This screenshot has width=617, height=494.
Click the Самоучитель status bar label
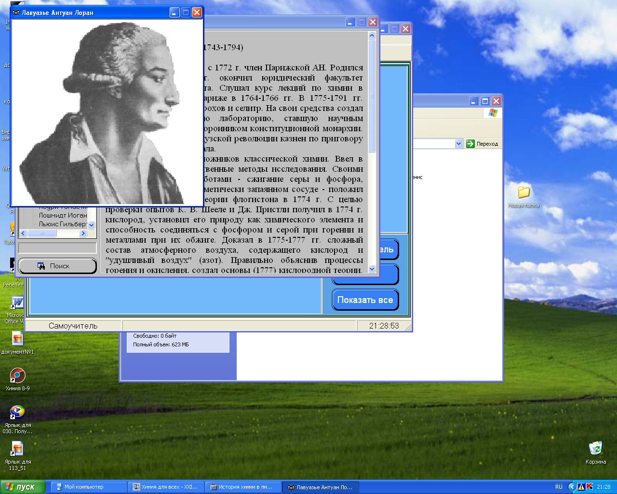point(73,326)
